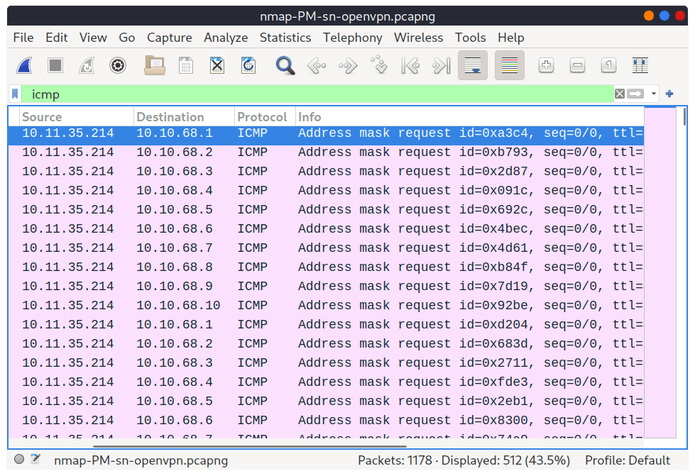This screenshot has height=476, width=695.
Task: Open the Capture menu
Action: 170,38
